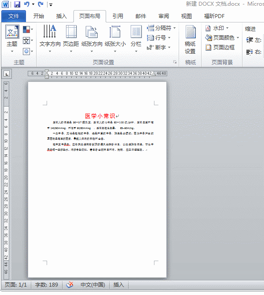Switch to the 审阅 ribbon tab
The image size is (264, 295).
point(164,16)
